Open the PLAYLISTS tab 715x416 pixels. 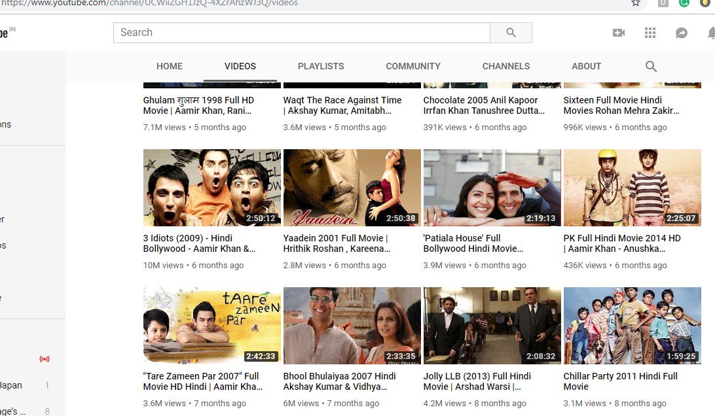[x=321, y=66]
